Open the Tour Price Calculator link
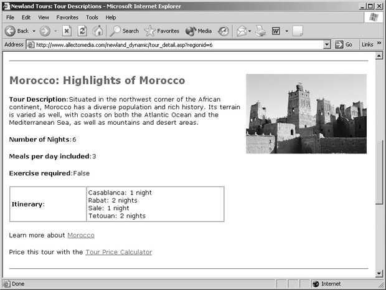Image resolution: width=386 pixels, height=290 pixels. (119, 252)
